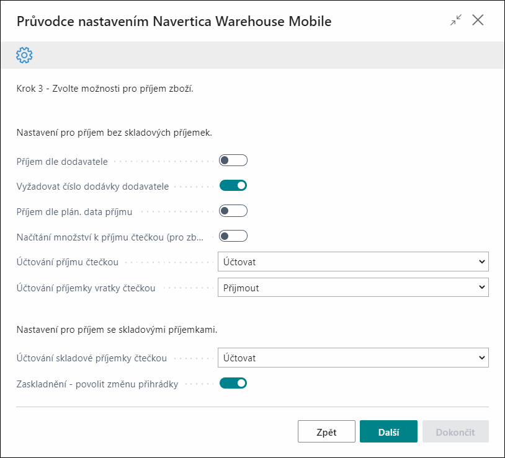
Task: Click the wizard title Průvodce nastavením
Action: [x=174, y=22]
